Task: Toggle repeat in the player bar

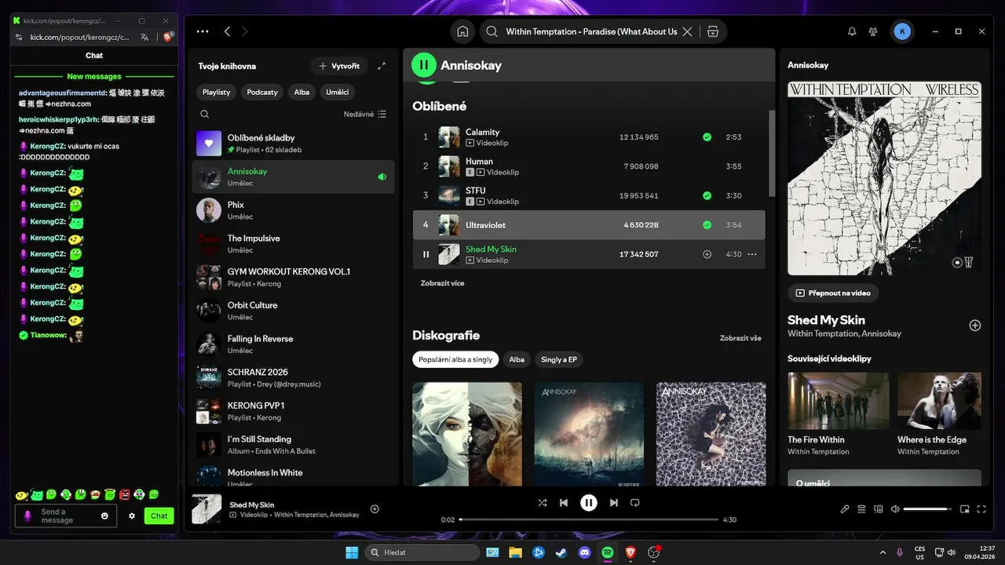Action: point(635,503)
